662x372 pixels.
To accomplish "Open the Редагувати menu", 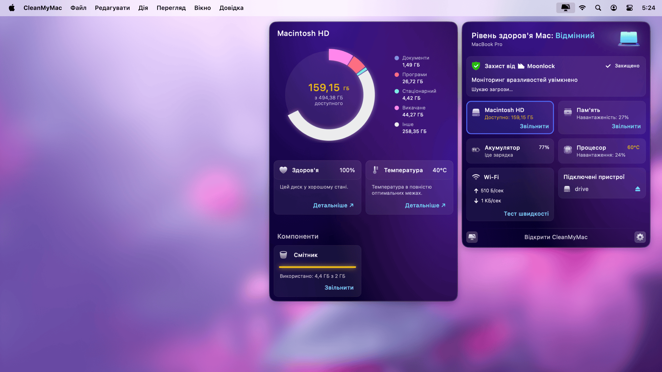I will pos(112,8).
